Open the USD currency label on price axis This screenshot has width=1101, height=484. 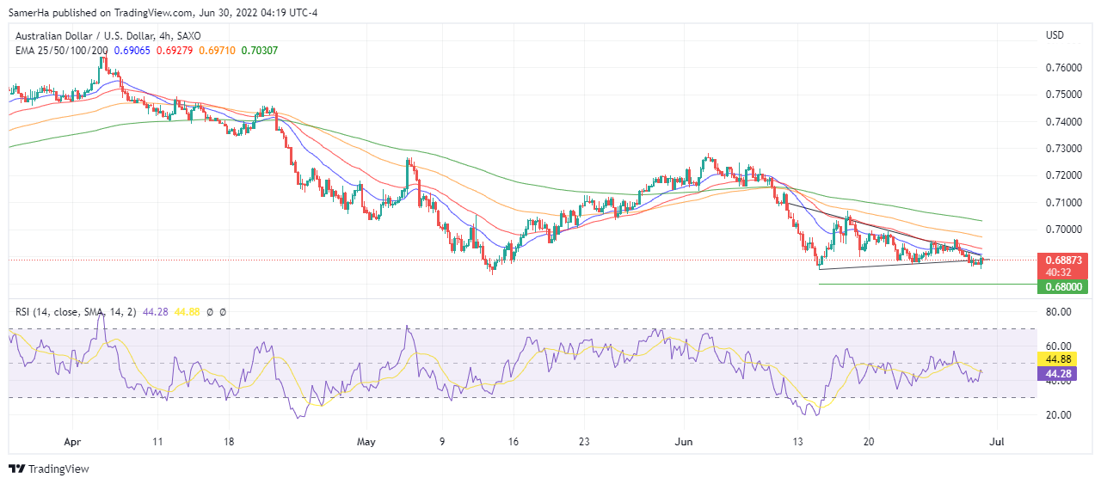pyautogui.click(x=1055, y=35)
